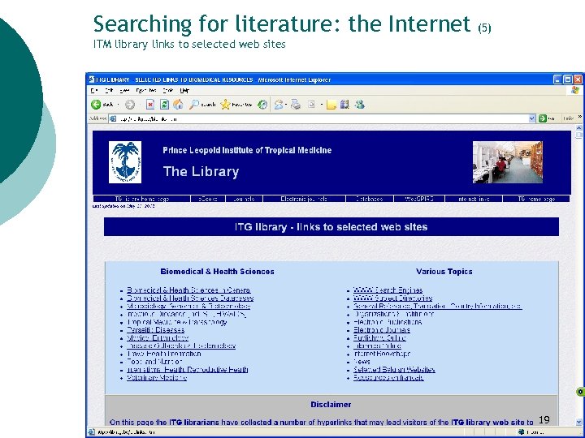Open the Medical Entomology link
The width and height of the screenshot is (585, 438).
(x=158, y=337)
